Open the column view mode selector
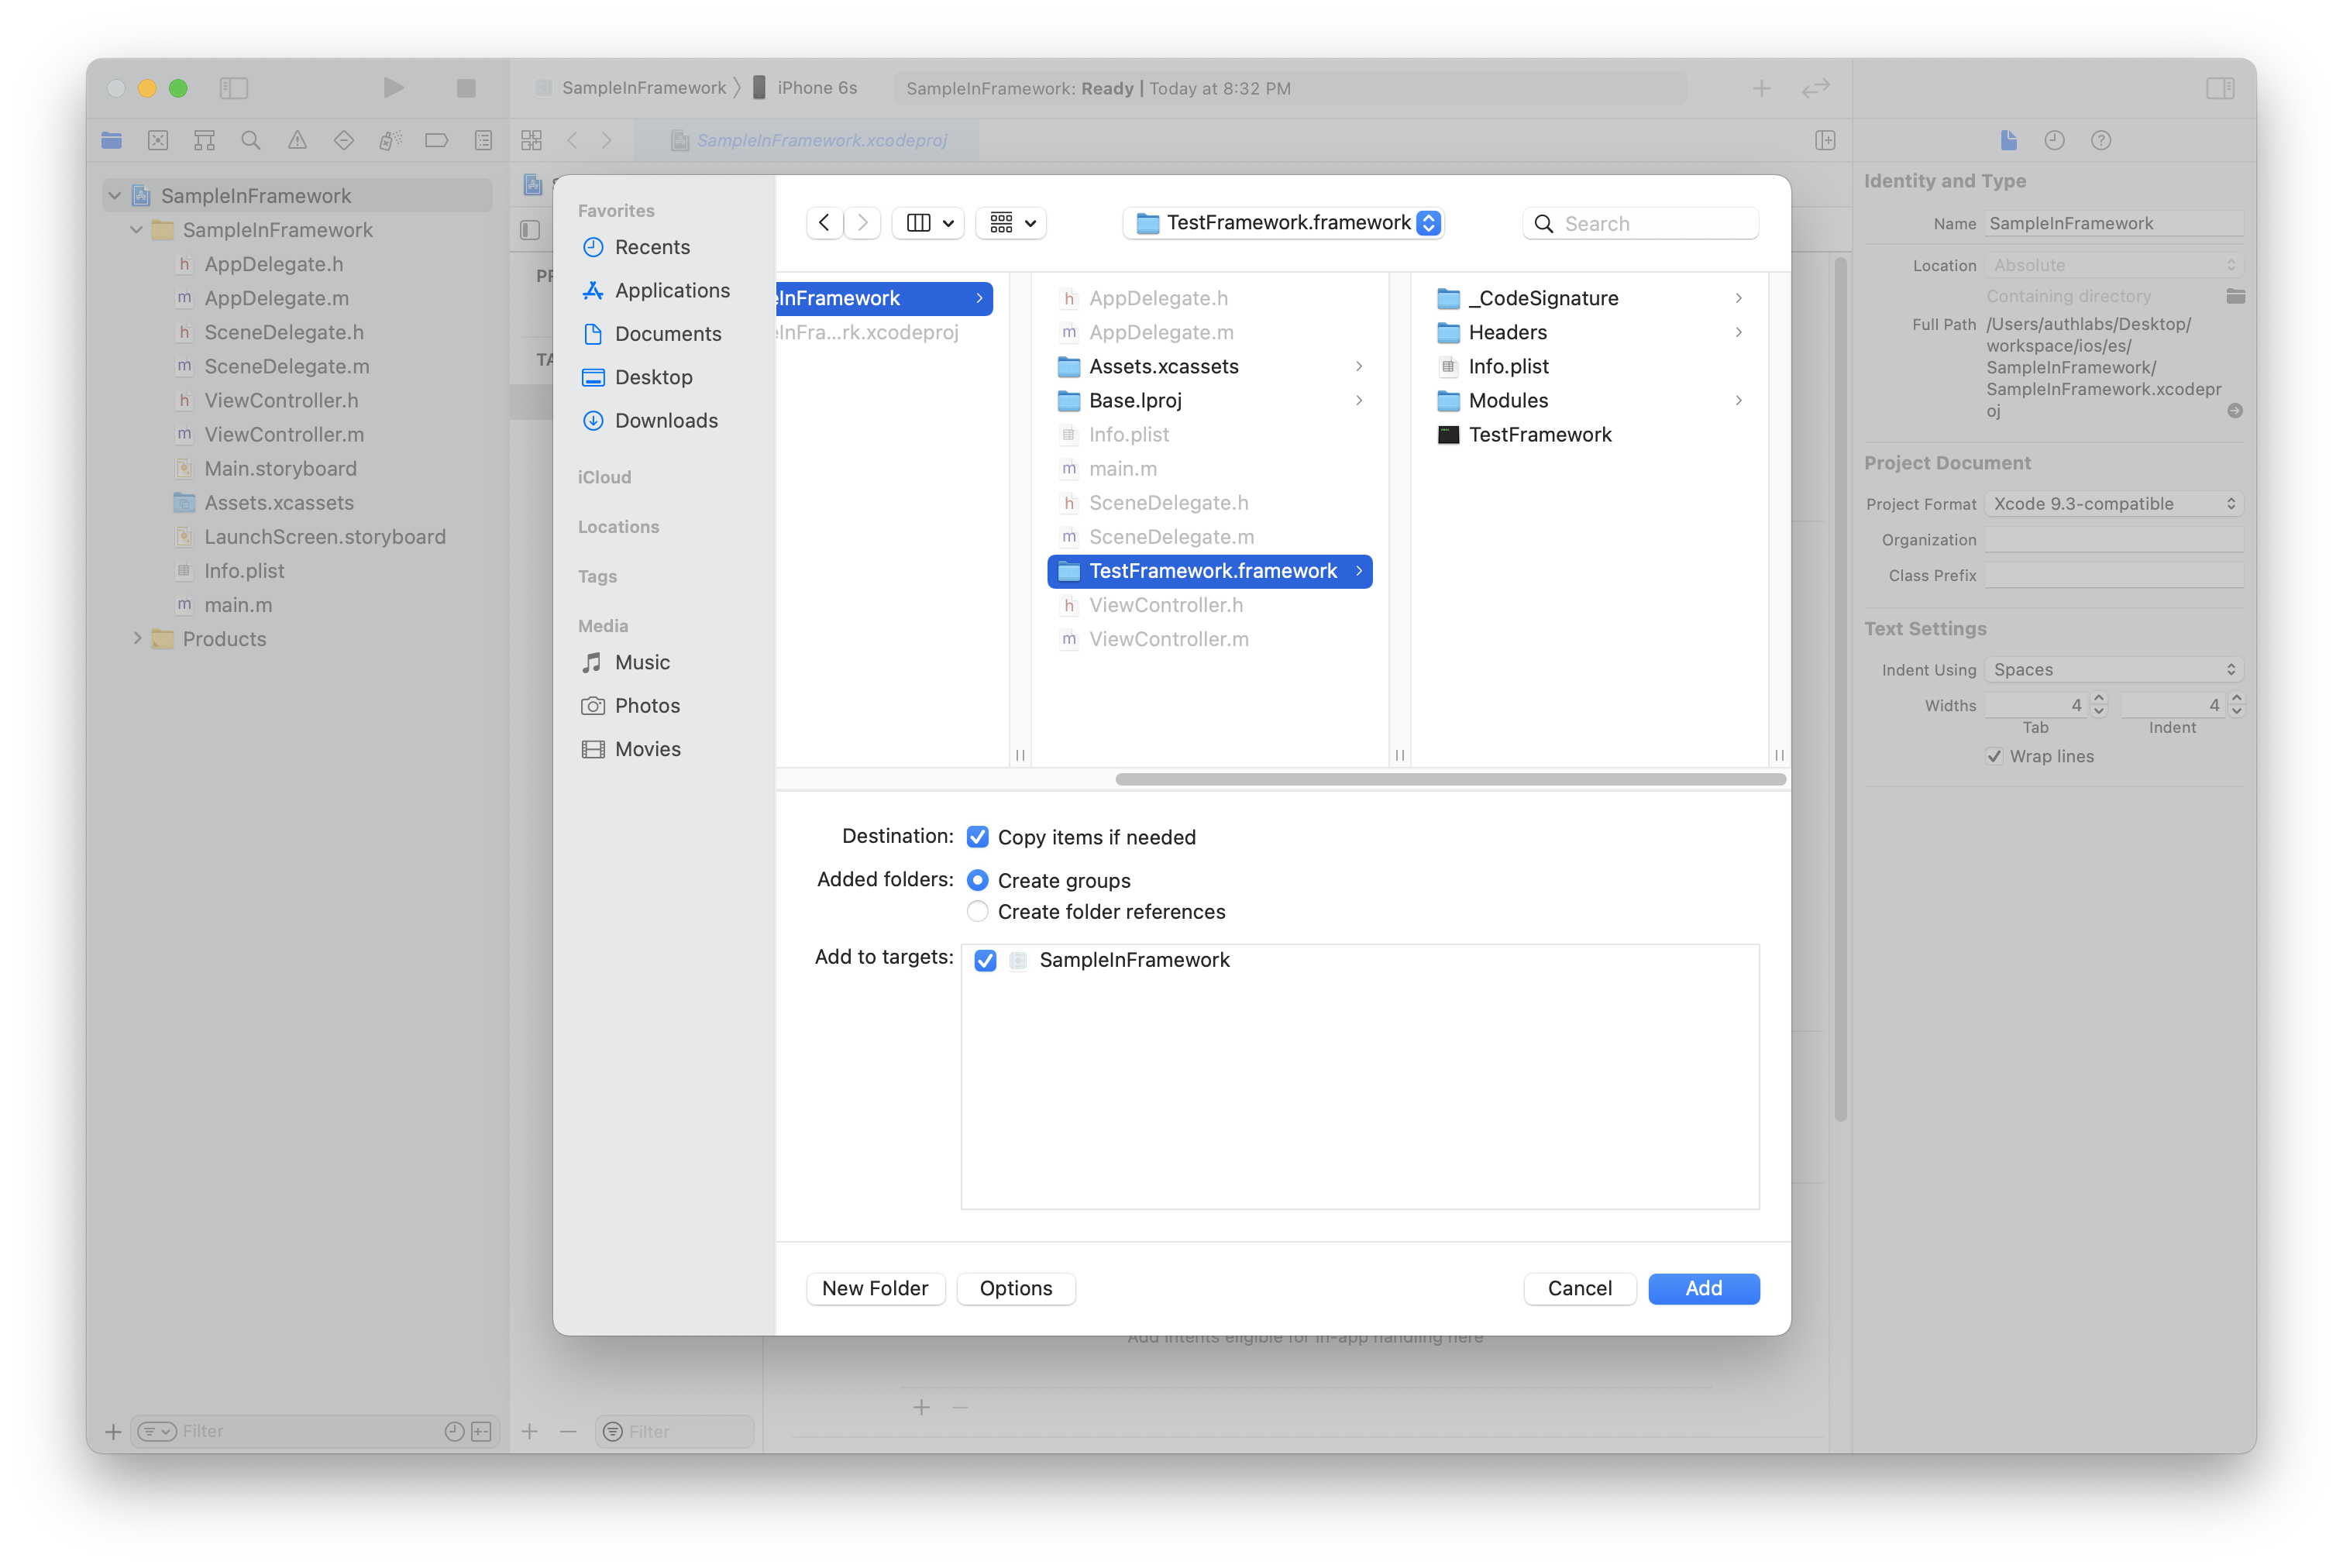 coord(929,223)
